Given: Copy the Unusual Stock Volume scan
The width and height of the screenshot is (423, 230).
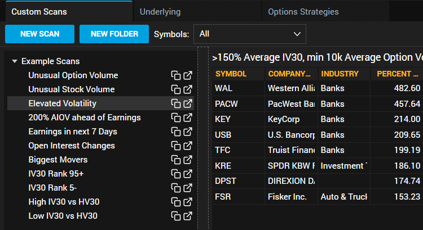Looking at the screenshot, I should pyautogui.click(x=176, y=89).
